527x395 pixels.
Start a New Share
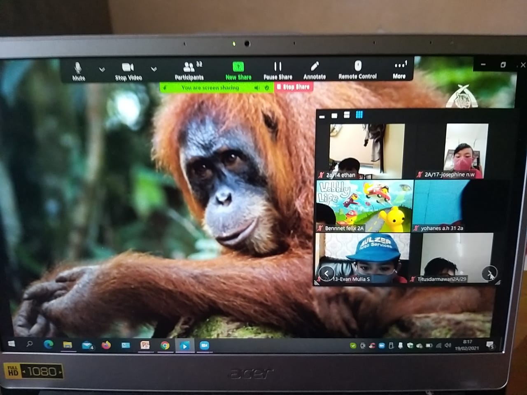click(238, 71)
